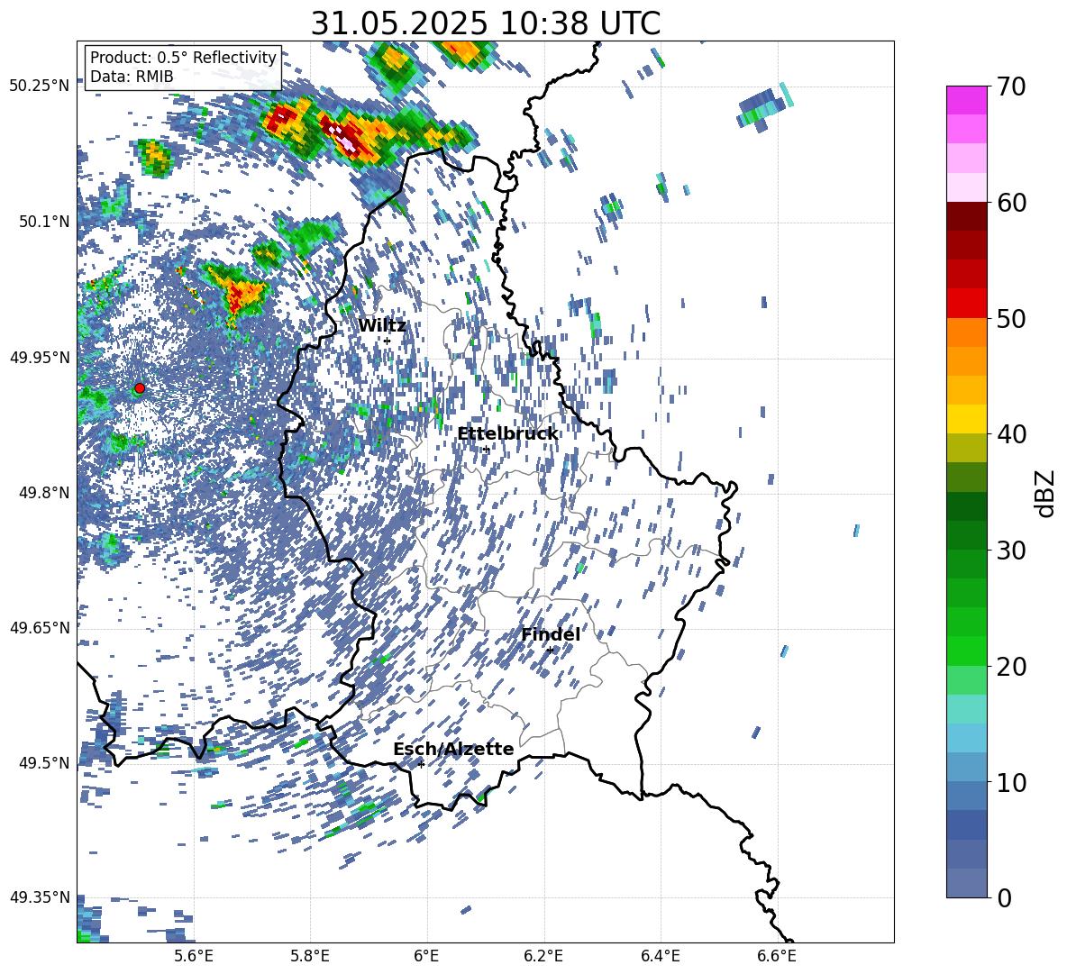The height and width of the screenshot is (974, 1067).
Task: Click the Findel station cross marker
Action: pyautogui.click(x=550, y=651)
